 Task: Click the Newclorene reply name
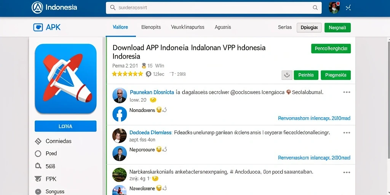point(142,188)
